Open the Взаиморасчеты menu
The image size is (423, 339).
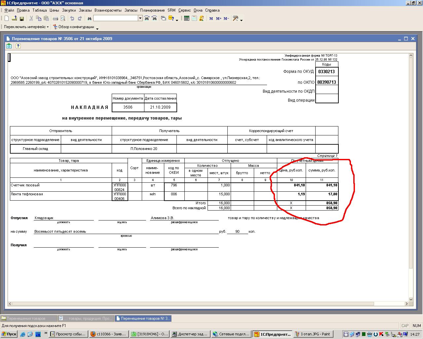click(x=108, y=10)
